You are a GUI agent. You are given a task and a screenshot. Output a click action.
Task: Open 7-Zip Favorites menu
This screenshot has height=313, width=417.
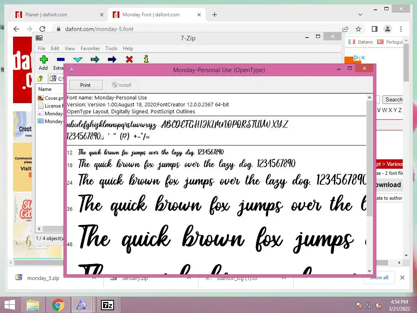(x=90, y=48)
